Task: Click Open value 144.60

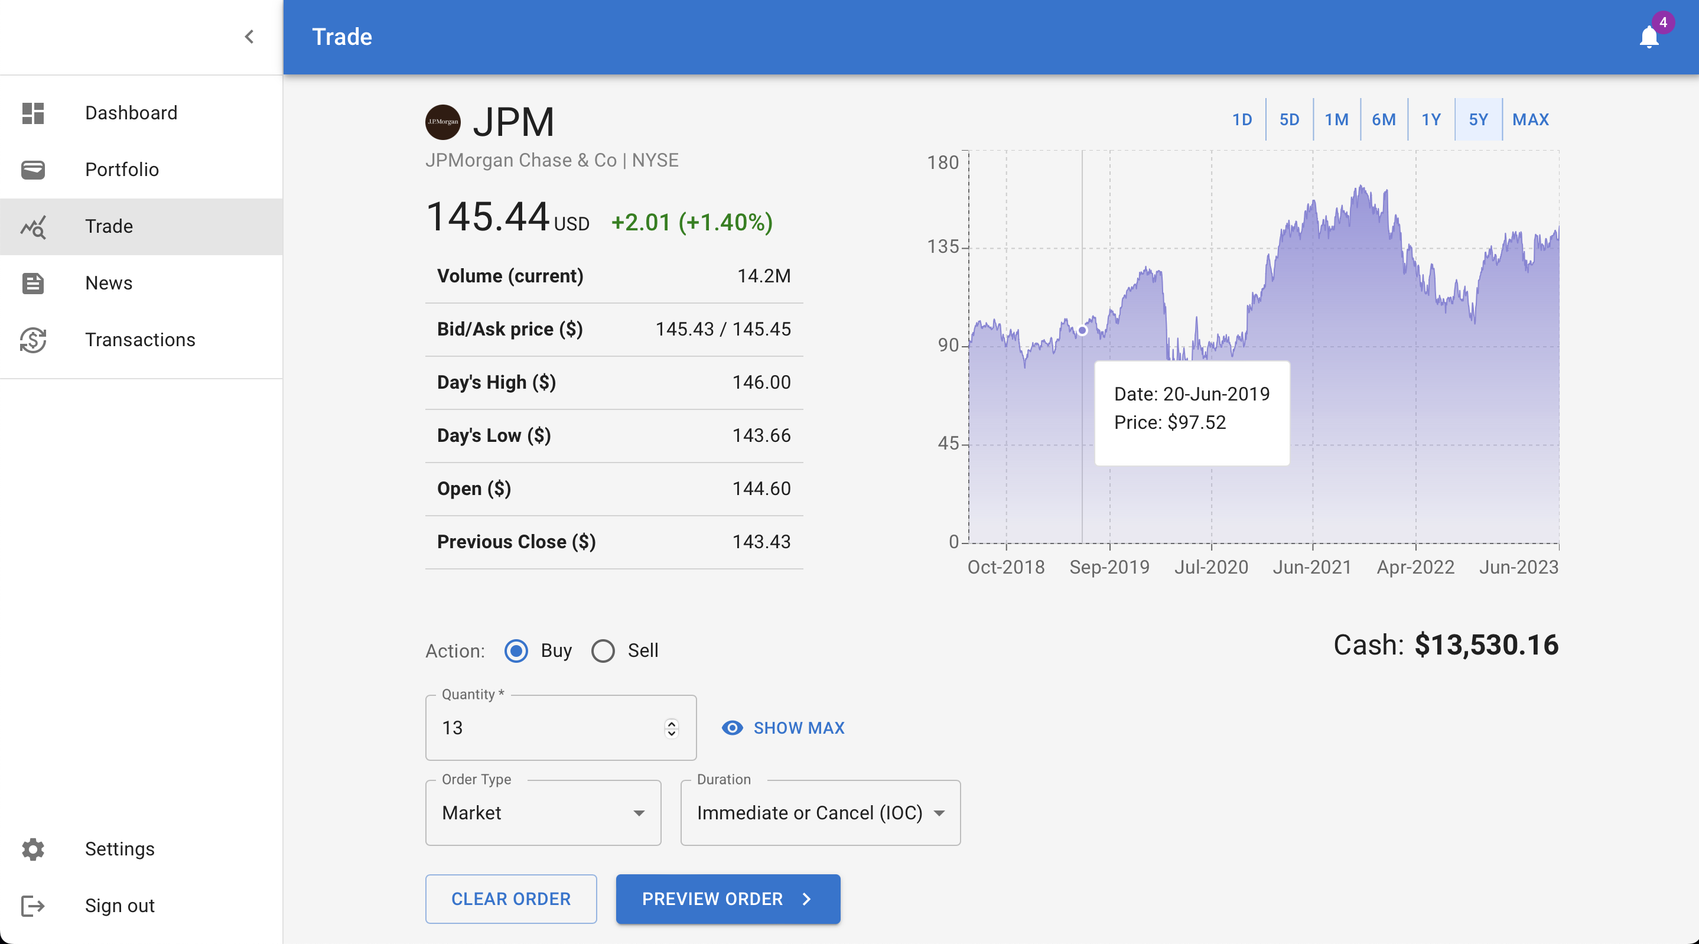Action: click(762, 489)
